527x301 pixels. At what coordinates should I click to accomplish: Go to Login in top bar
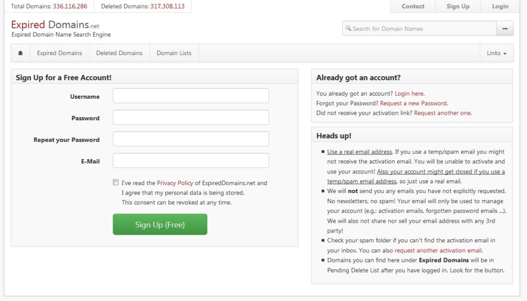pos(500,6)
